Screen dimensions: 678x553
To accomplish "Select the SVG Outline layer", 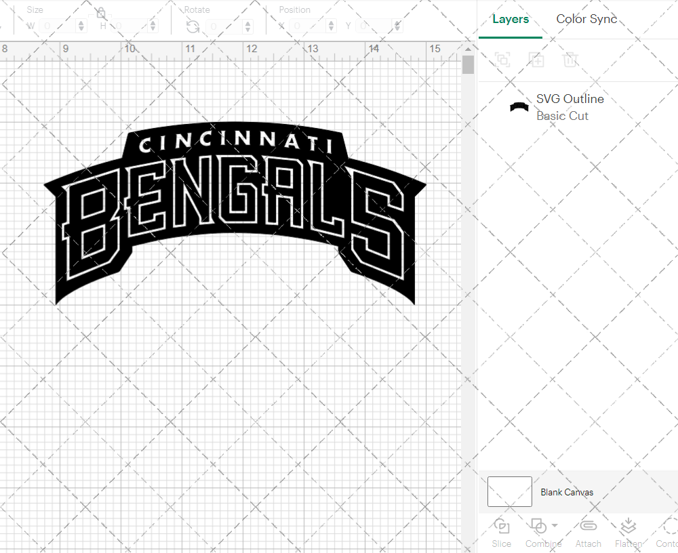I will pyautogui.click(x=578, y=107).
